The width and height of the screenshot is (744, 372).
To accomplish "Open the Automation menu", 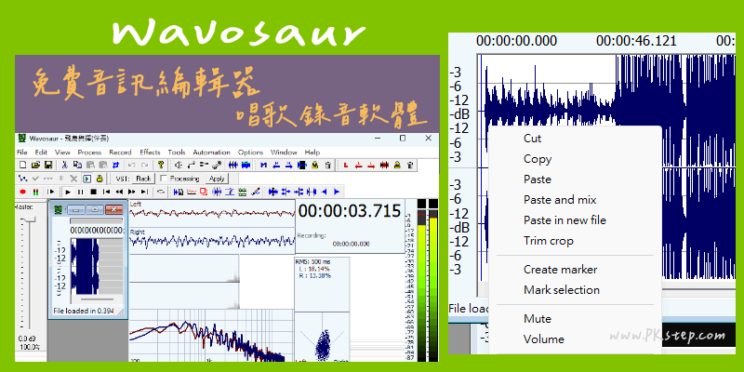I will [x=211, y=153].
